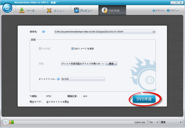
Task: Click the NTSC TV standard value
Action: (49, 96)
